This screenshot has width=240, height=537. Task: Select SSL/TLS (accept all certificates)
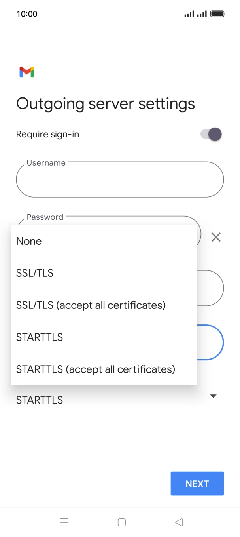coord(91,305)
